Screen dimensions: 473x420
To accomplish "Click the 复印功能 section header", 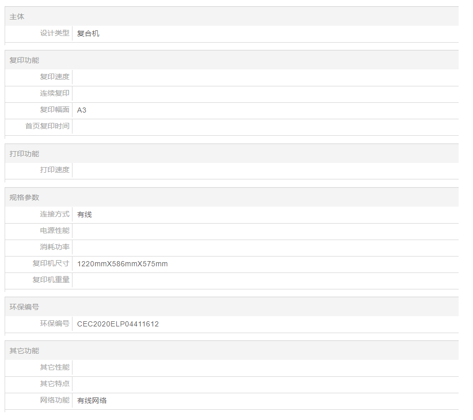I will pyautogui.click(x=24, y=60).
